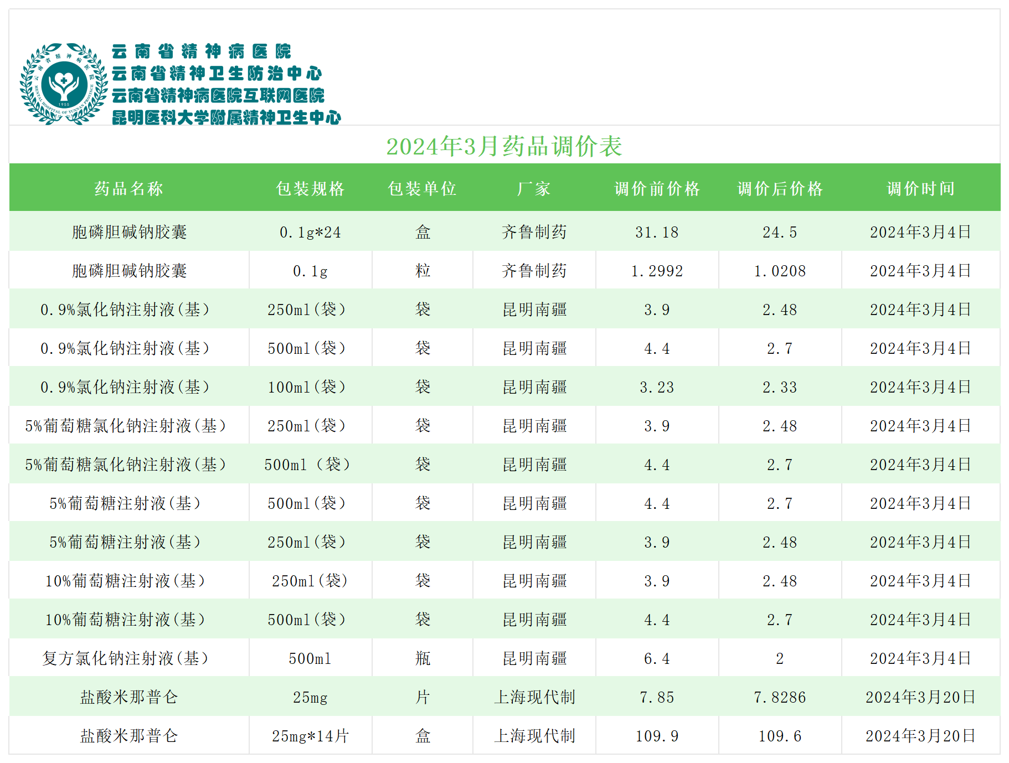Select the 包装规格 column header

310,189
